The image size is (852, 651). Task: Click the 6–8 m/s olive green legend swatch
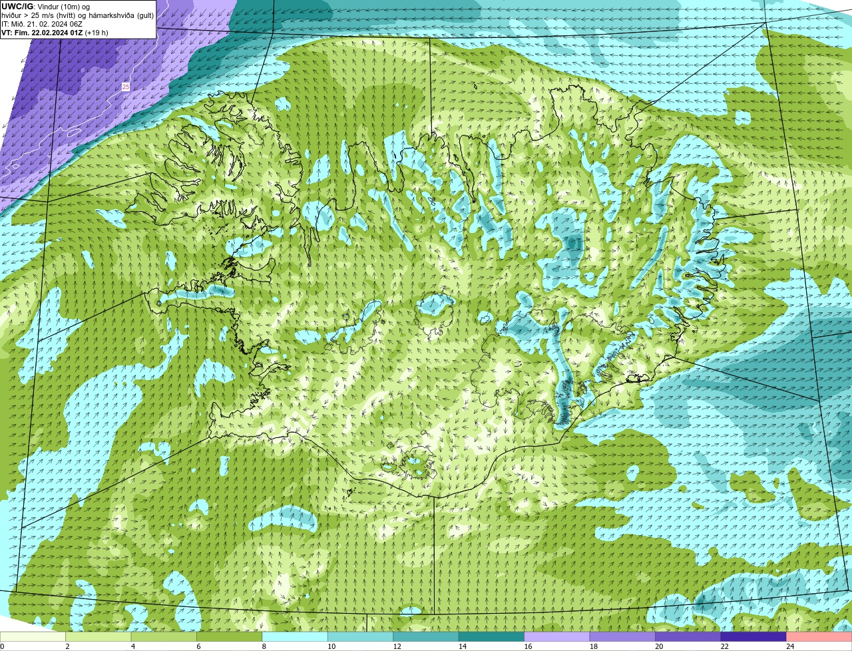230,636
